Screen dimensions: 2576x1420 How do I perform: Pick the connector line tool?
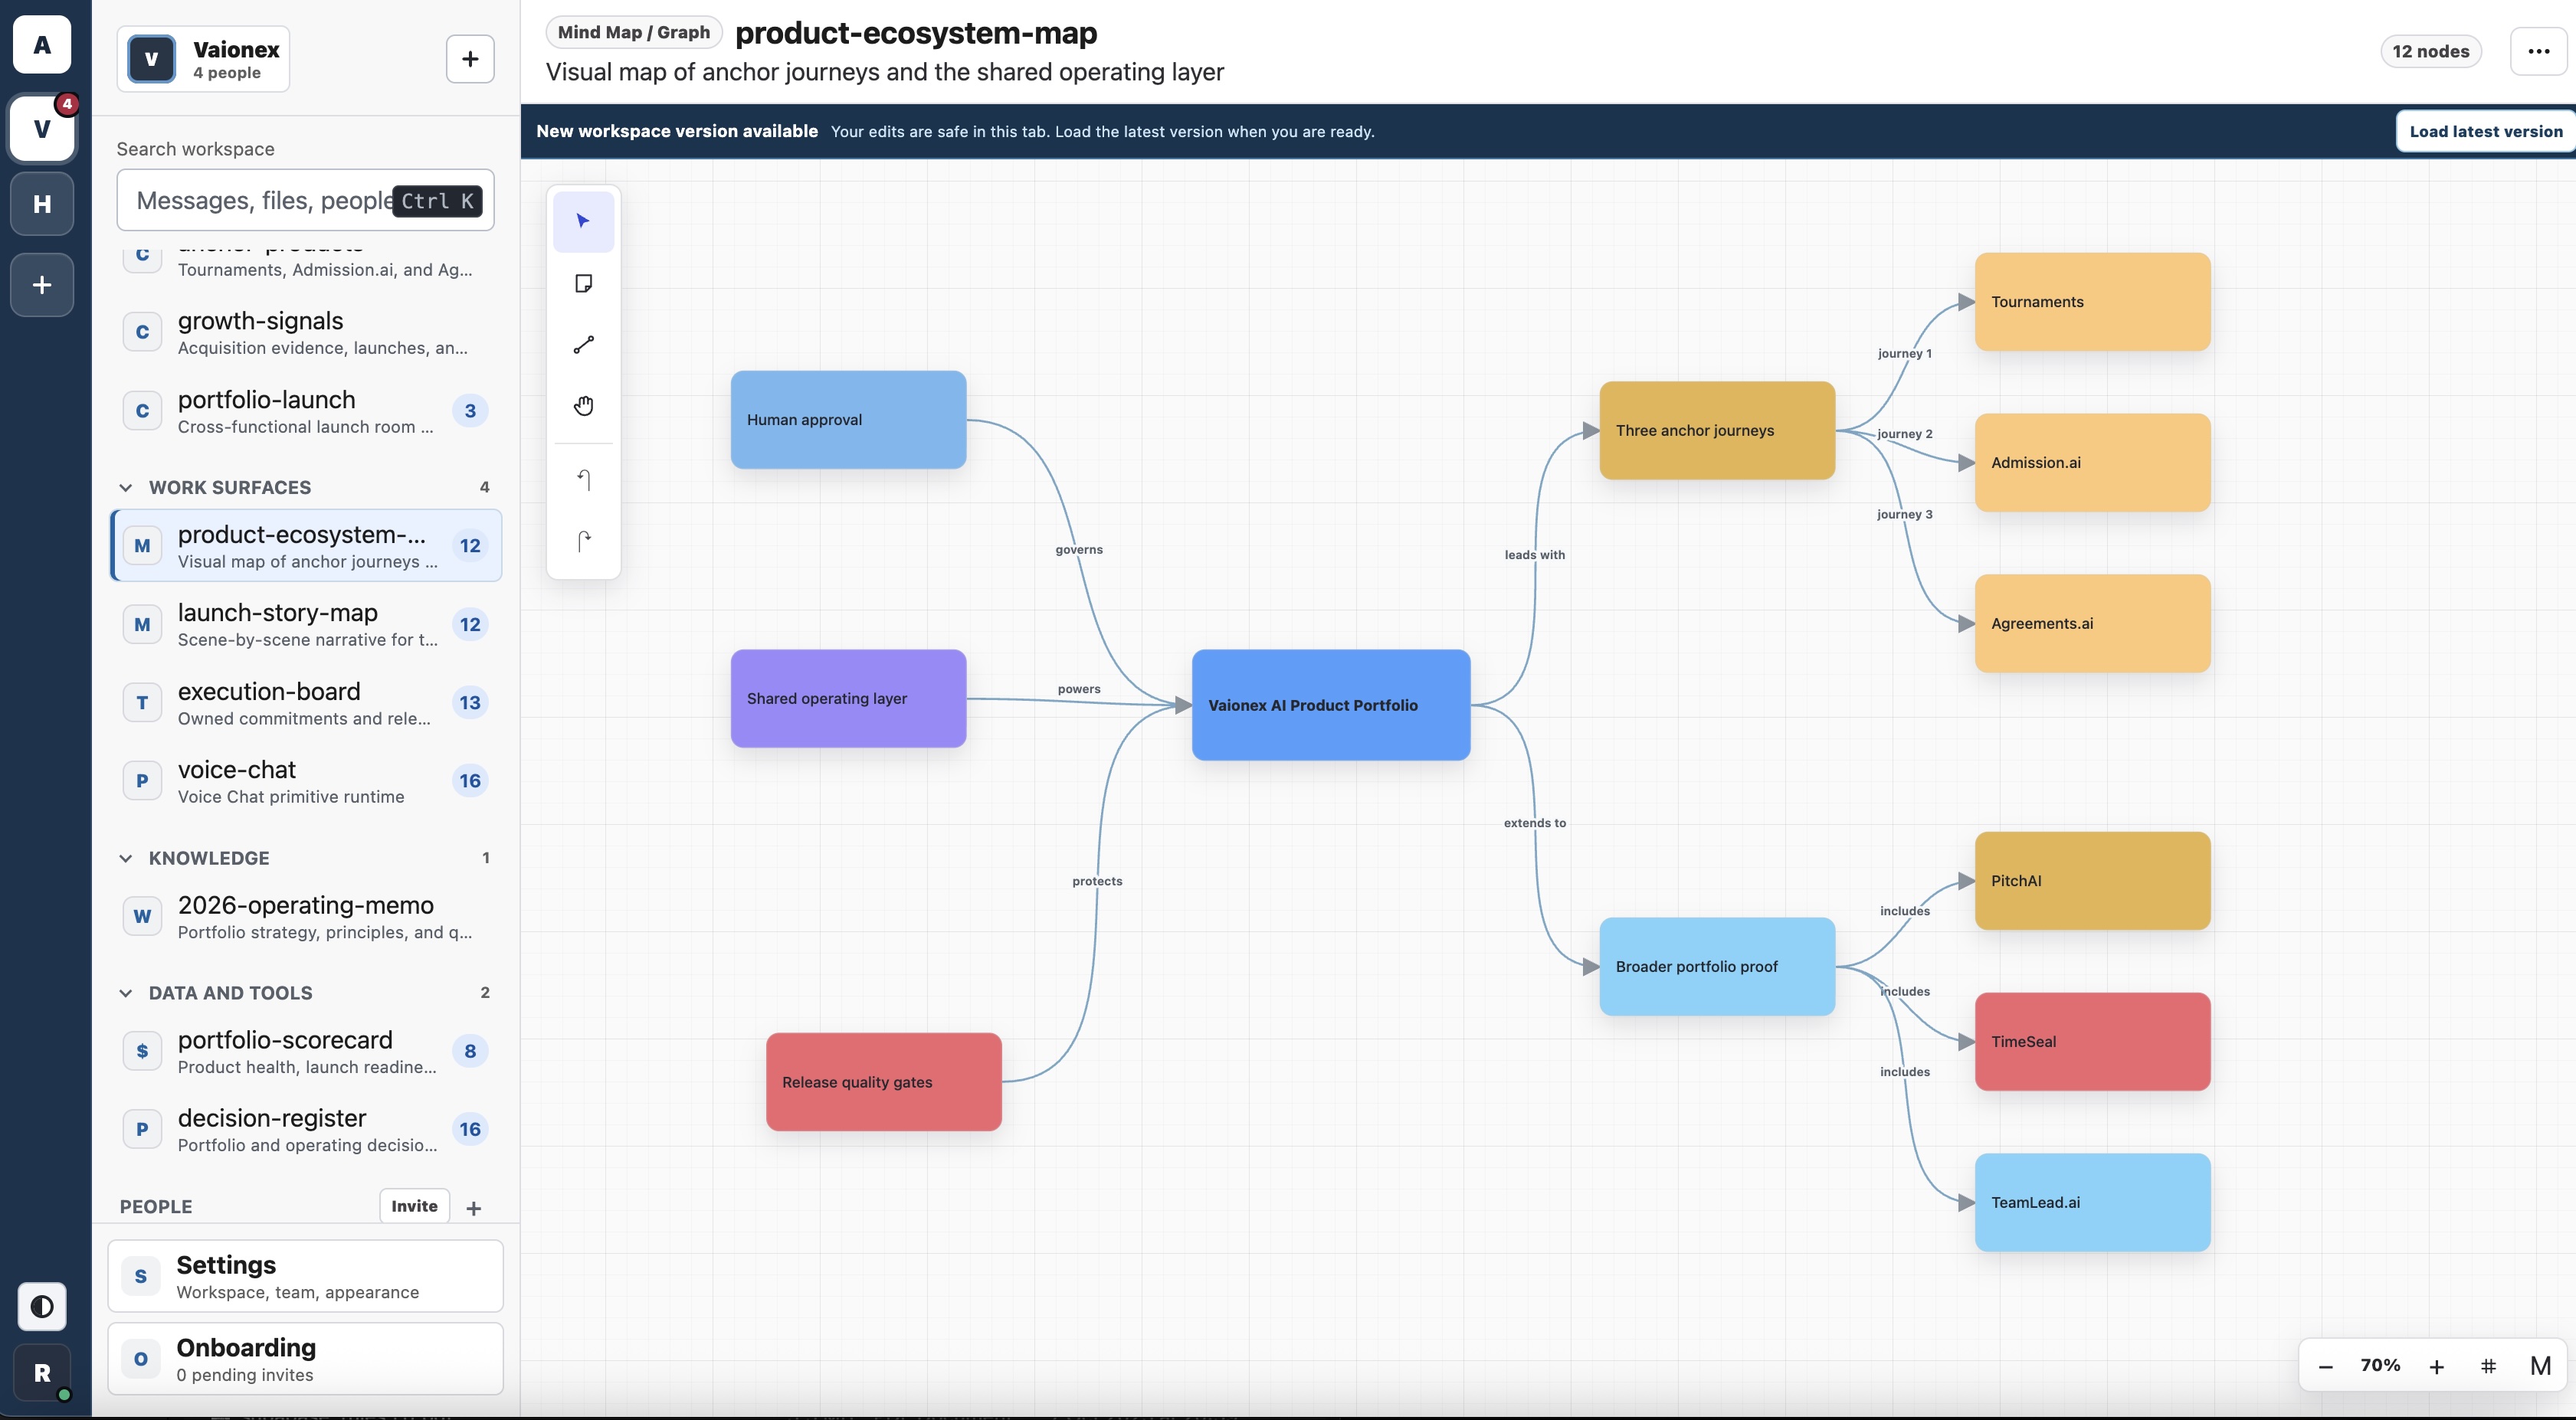click(x=583, y=345)
